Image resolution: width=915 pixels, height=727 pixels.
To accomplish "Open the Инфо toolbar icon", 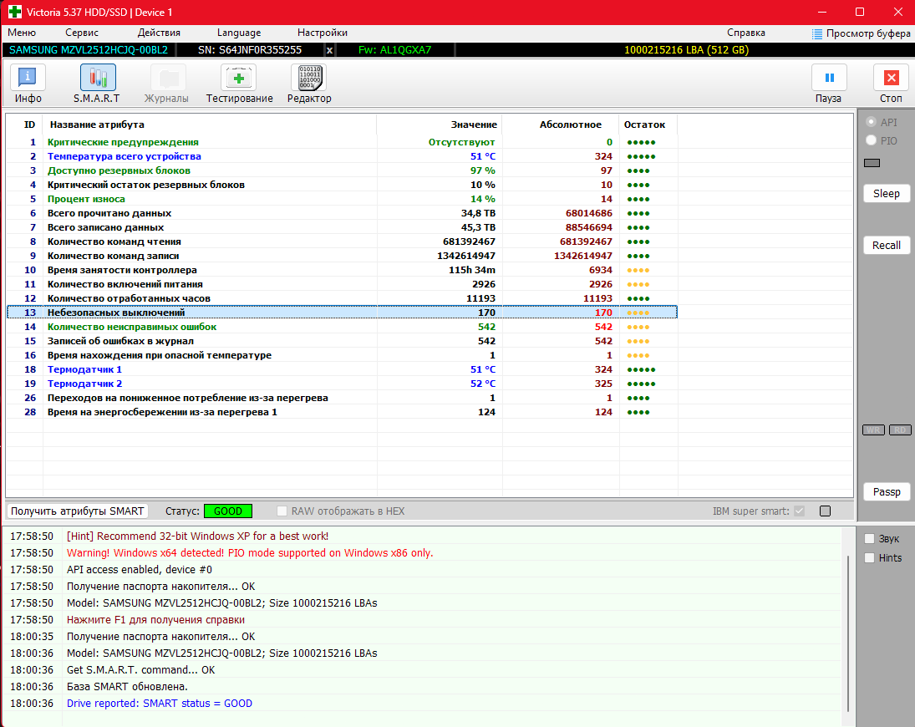I will pyautogui.click(x=28, y=79).
